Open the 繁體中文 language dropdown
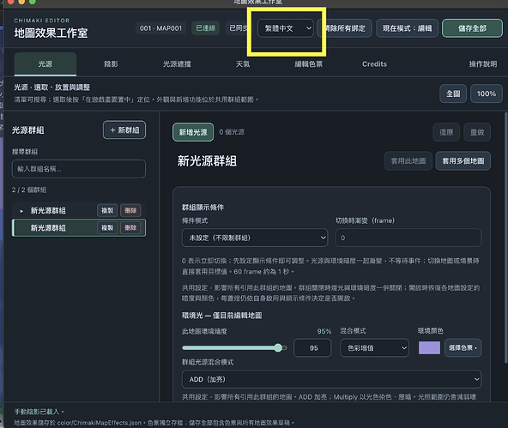This screenshot has width=508, height=428. pos(286,28)
